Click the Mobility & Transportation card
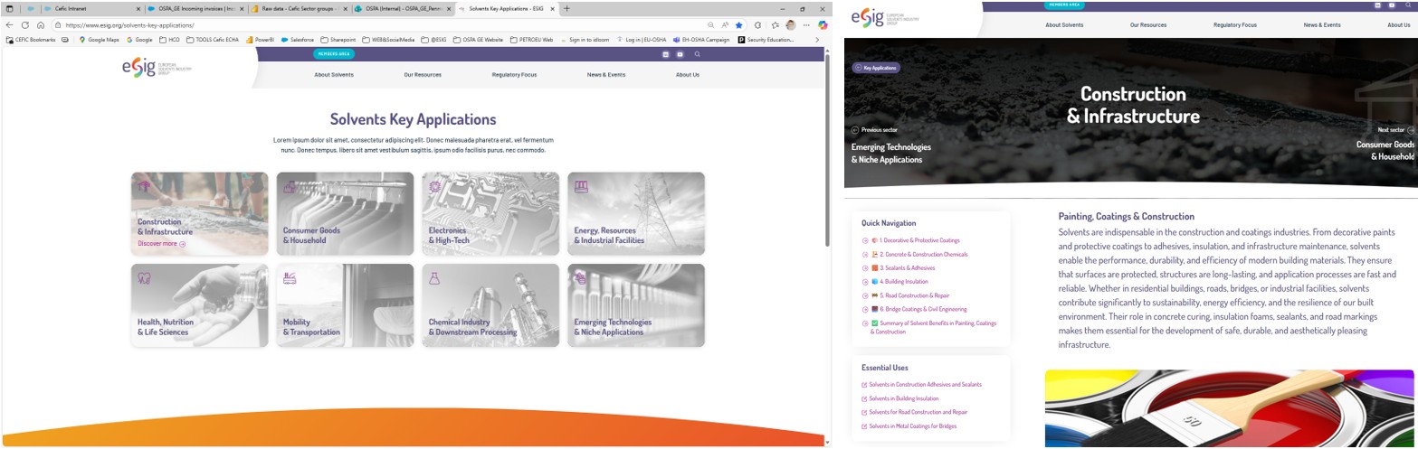This screenshot has height=449, width=1418. (x=345, y=305)
